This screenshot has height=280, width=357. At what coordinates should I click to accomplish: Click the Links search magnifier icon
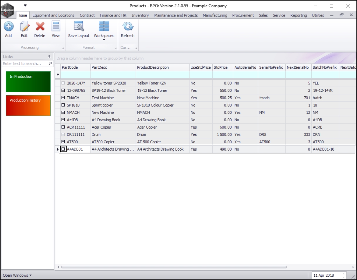[x=50, y=63]
